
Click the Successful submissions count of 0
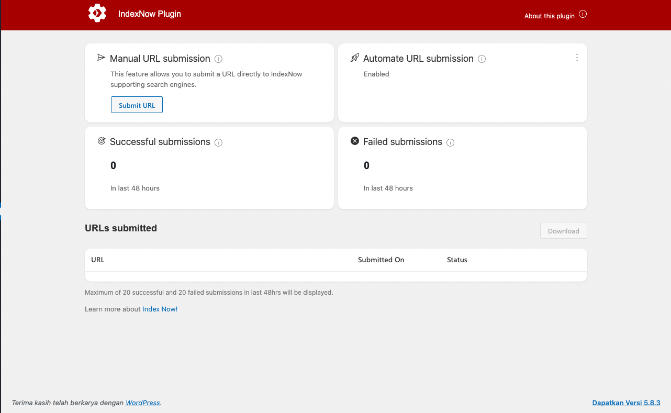point(114,166)
